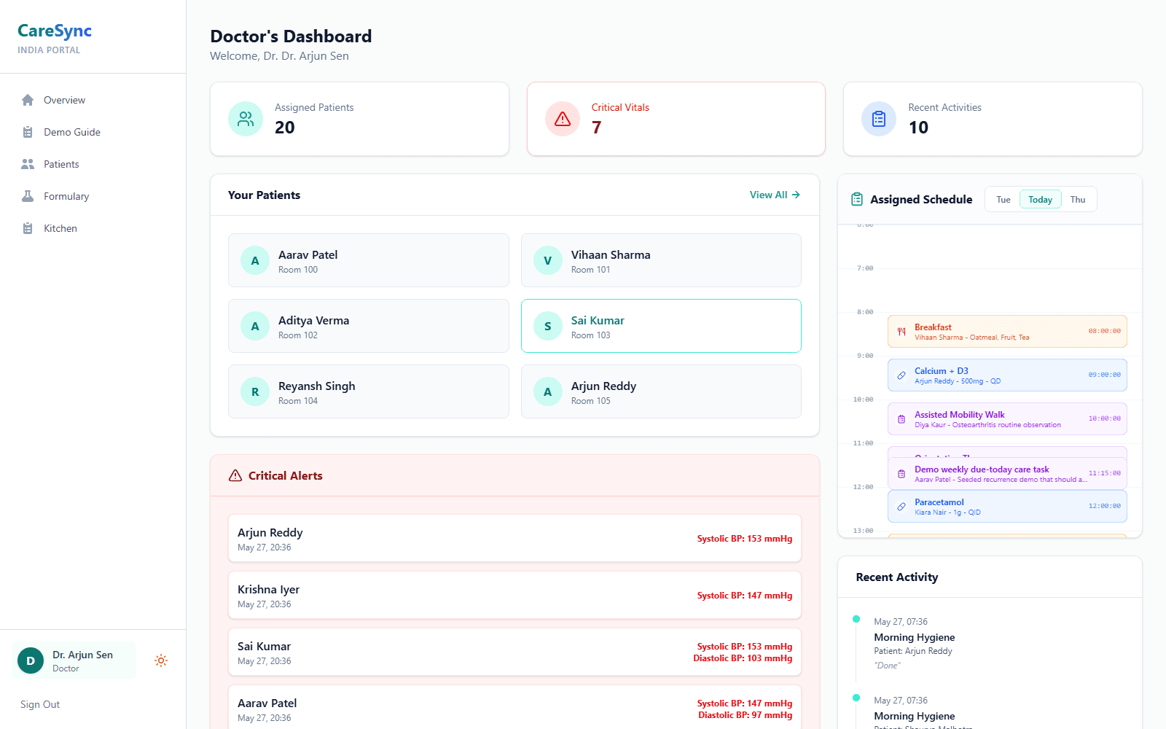Open the Overview home icon
The width and height of the screenshot is (1166, 729).
click(x=28, y=100)
